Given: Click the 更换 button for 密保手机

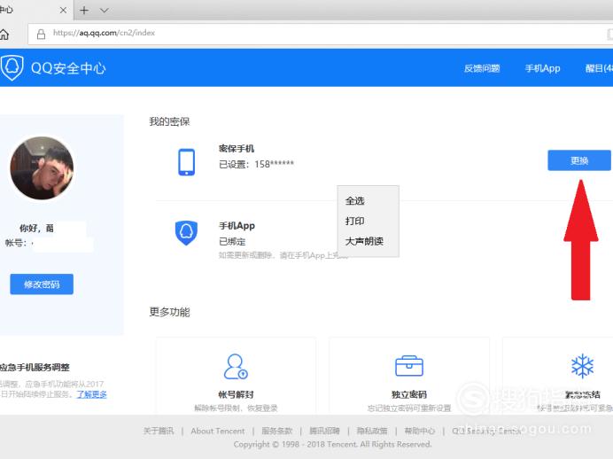Looking at the screenshot, I should point(579,160).
